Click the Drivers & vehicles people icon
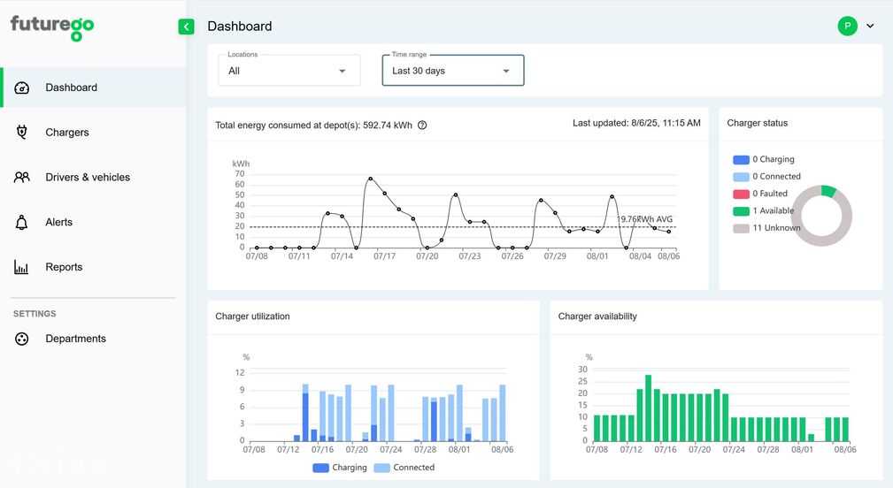 pyautogui.click(x=22, y=177)
